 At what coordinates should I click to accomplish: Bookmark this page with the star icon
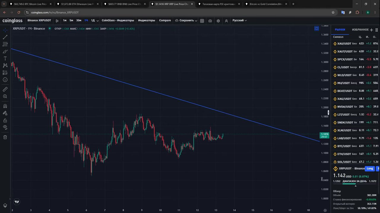click(333, 12)
